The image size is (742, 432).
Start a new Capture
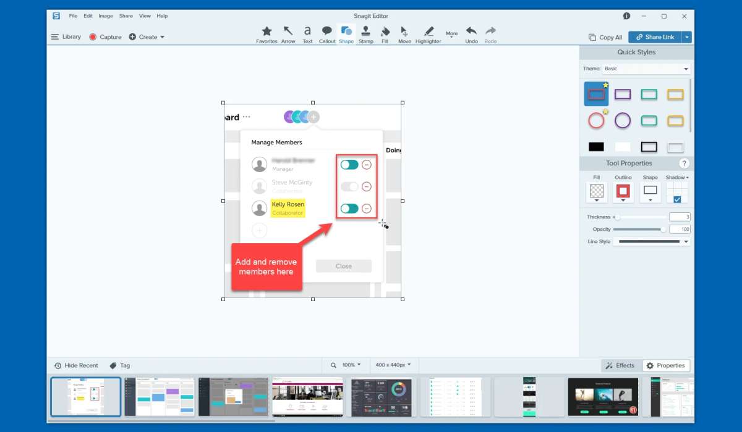(105, 37)
